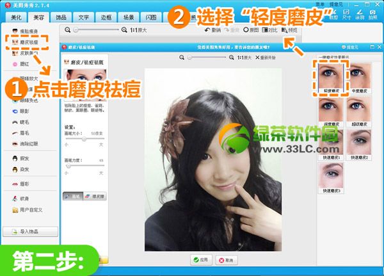Open 对比 compare view
The width and height of the screenshot is (384, 276).
[x=269, y=30]
